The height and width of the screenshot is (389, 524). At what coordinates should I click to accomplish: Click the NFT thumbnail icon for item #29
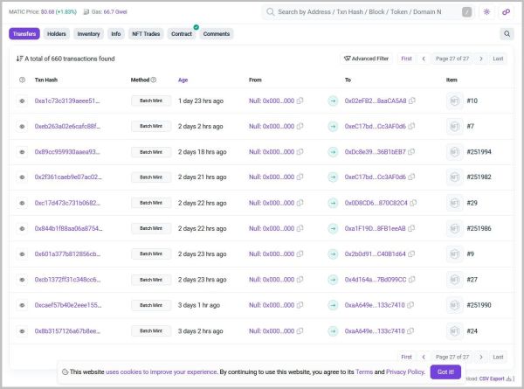click(x=454, y=203)
